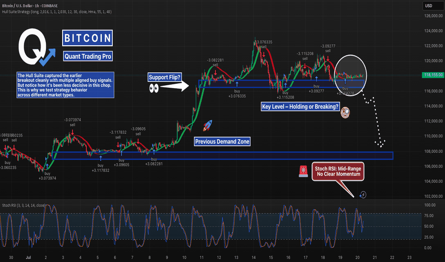445x262 pixels.
Task: Click the -3.09605 sell trade label
Action: click(138, 131)
